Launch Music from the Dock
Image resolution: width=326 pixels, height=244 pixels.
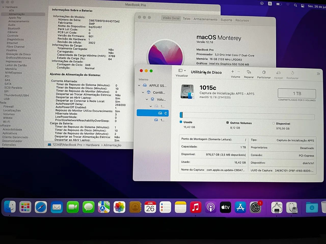[x=196, y=207]
